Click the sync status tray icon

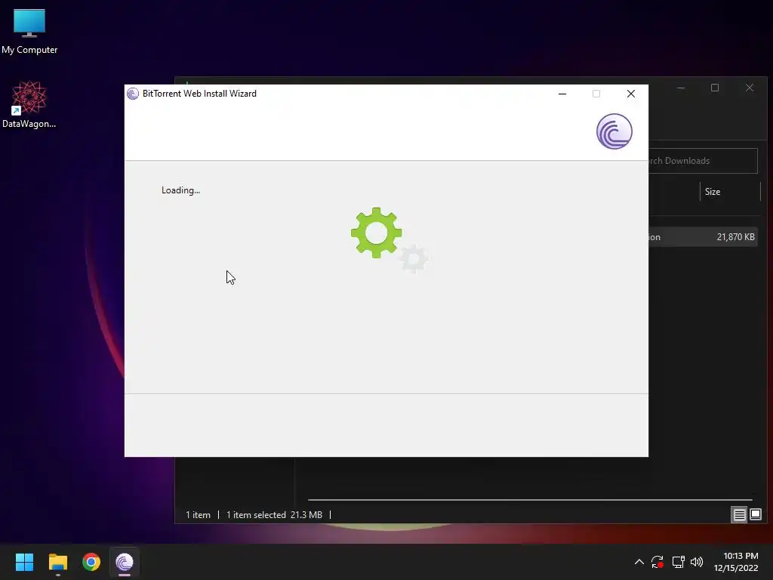[658, 562]
